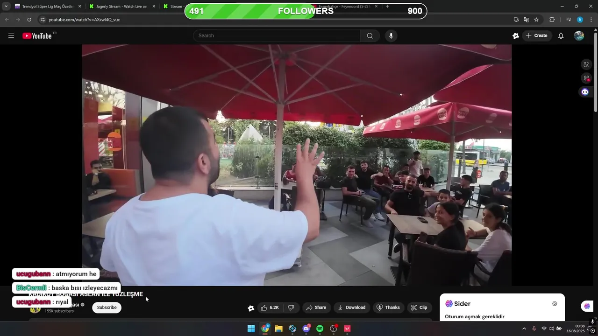Open a new browser tab

tap(387, 7)
